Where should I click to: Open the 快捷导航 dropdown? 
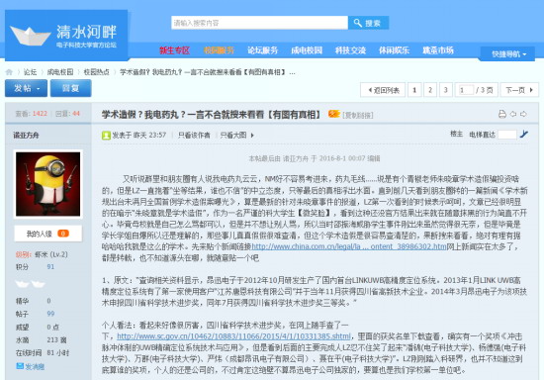[507, 54]
